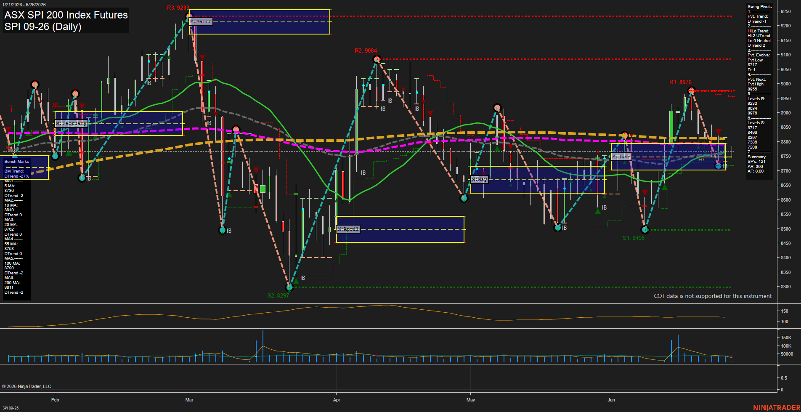Select the Levels R: list in the pivots panel

(x=756, y=106)
